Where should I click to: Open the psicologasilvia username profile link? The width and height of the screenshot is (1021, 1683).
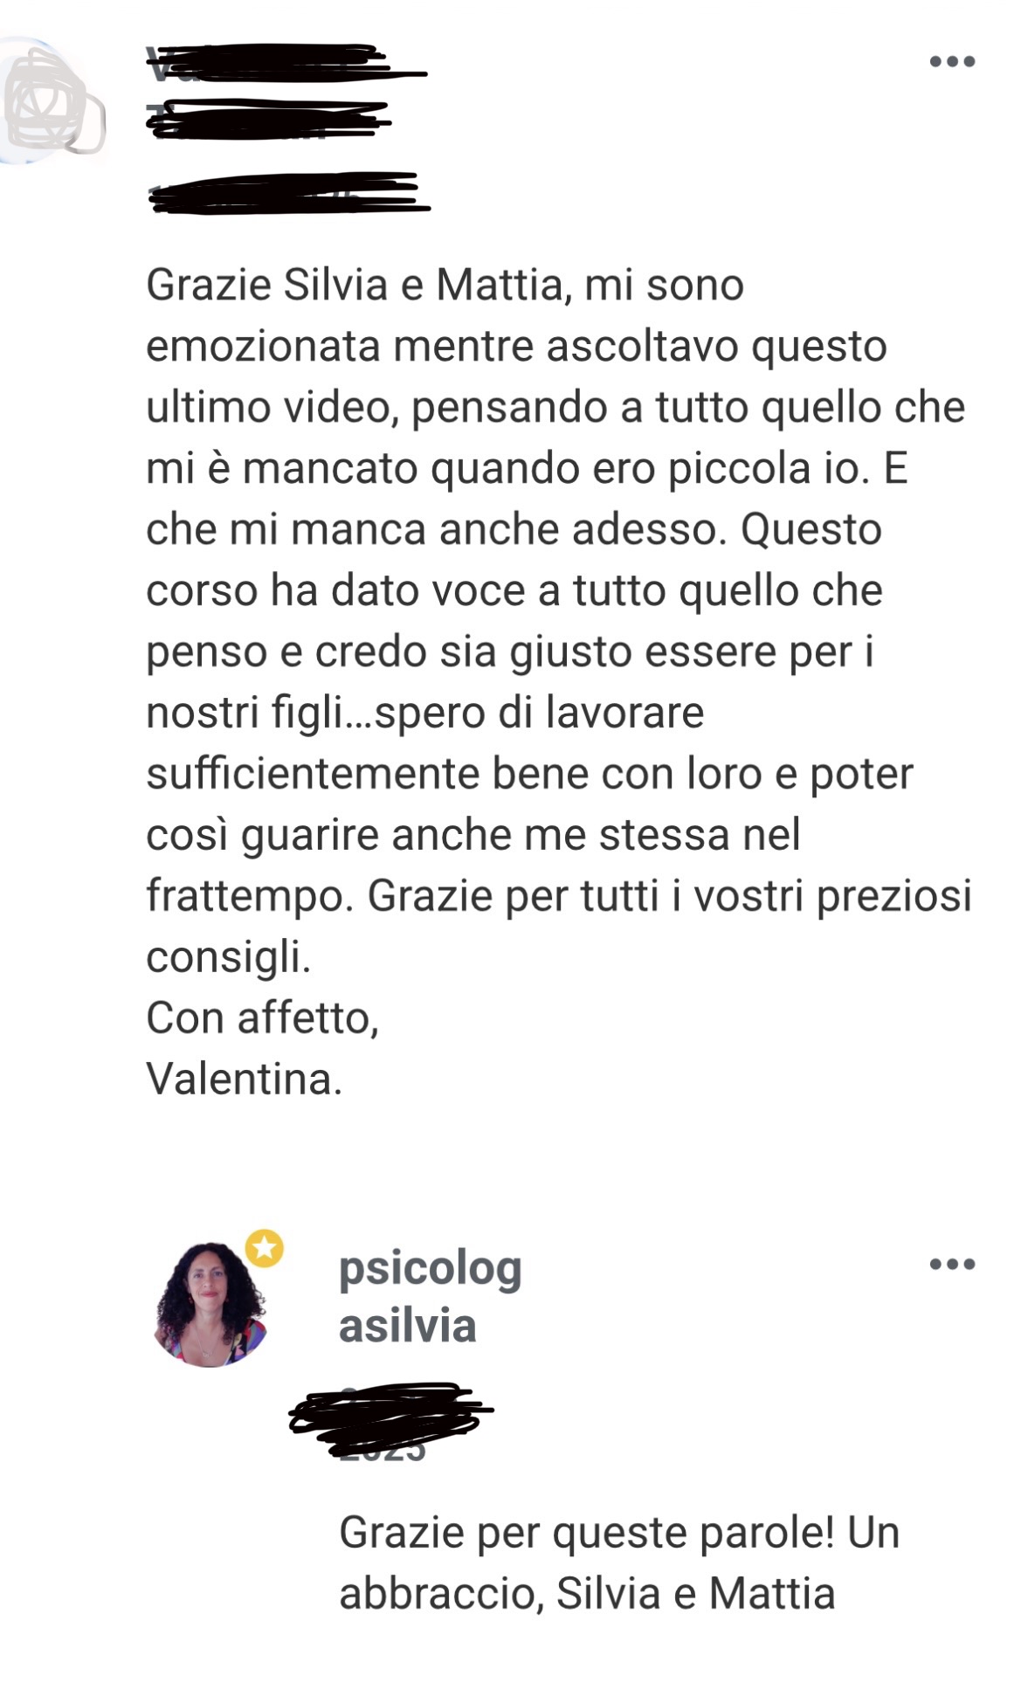pos(430,1298)
